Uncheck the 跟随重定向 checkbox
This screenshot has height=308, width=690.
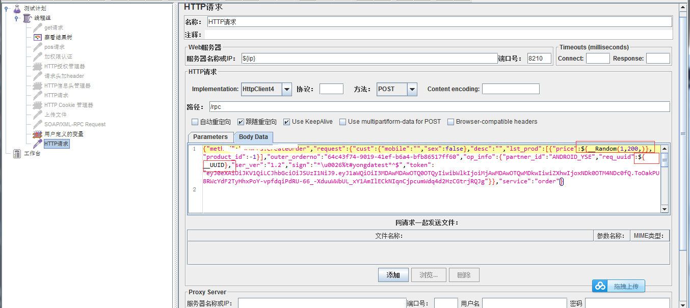[241, 122]
